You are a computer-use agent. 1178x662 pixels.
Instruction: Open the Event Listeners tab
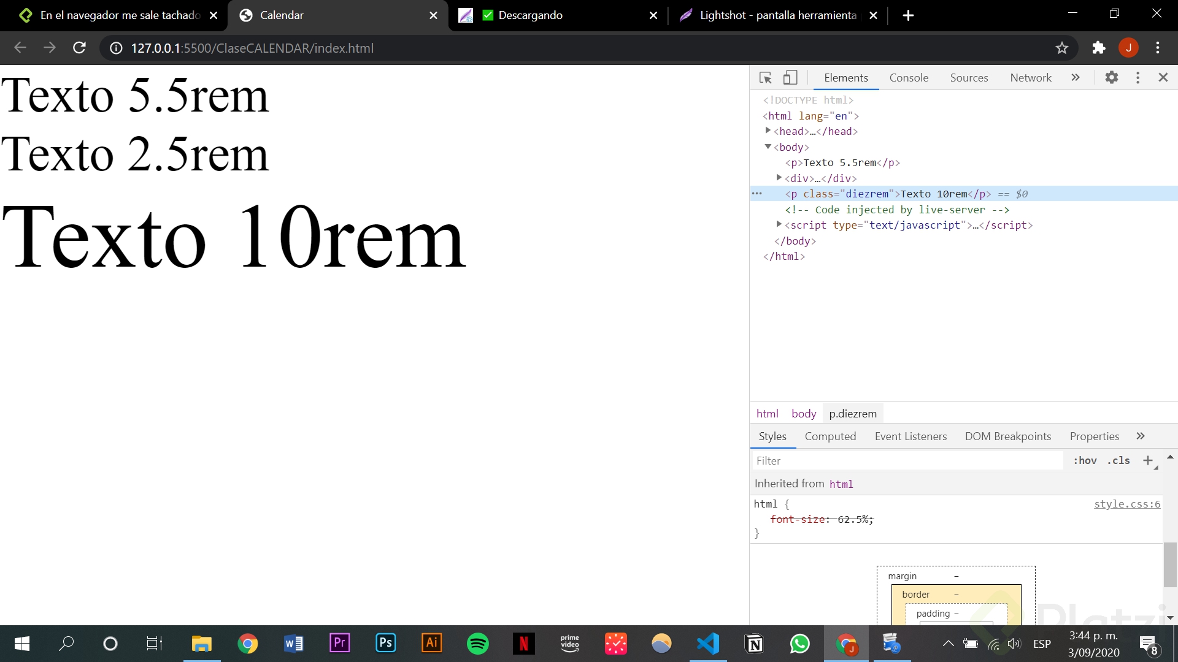[910, 436]
